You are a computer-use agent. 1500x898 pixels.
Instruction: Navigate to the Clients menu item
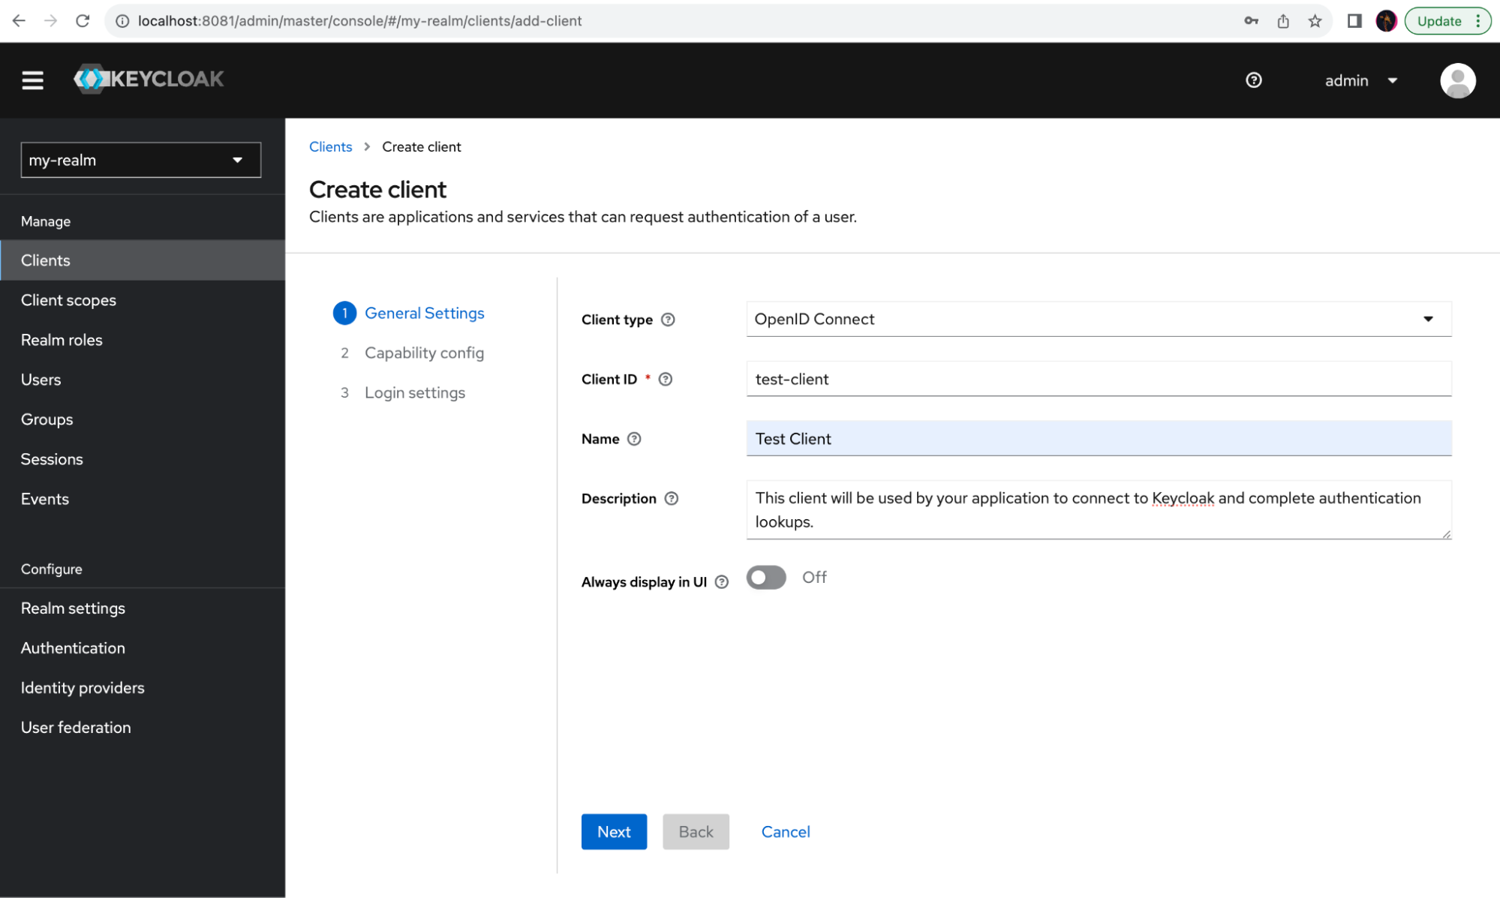(x=45, y=260)
